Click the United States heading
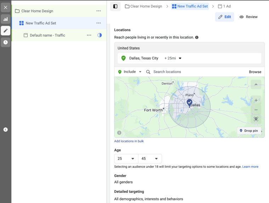The width and height of the screenshot is (269, 203). tap(129, 48)
